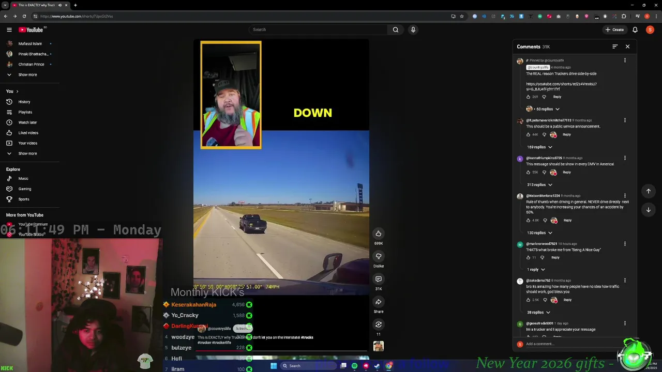This screenshot has height=372, width=662.
Task: Open the Chrome extensions puzzle icon
Action: [x=624, y=16]
